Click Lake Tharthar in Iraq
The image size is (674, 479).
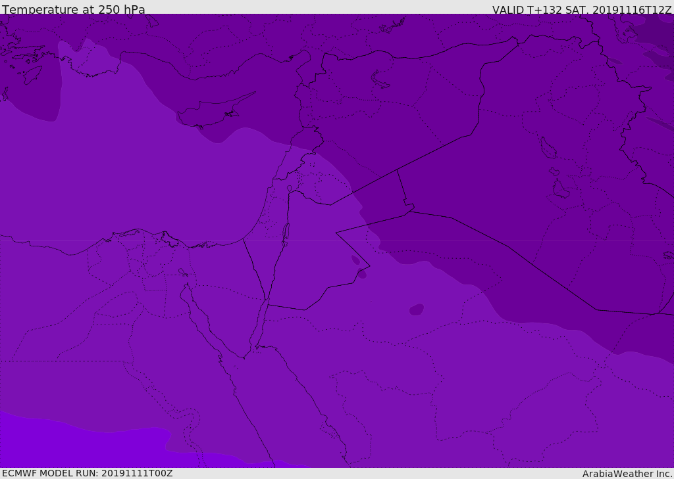(x=547, y=148)
